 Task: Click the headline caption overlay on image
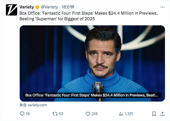[x=92, y=95]
